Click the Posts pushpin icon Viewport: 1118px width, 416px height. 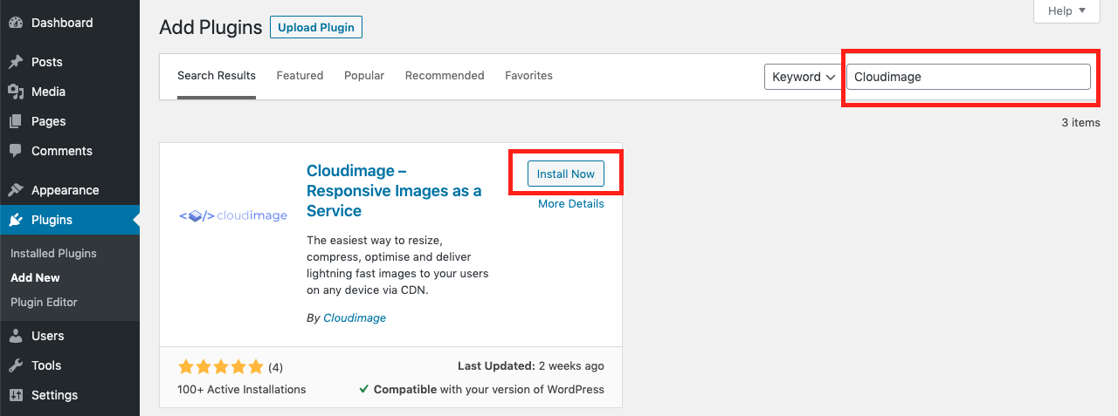pos(16,62)
